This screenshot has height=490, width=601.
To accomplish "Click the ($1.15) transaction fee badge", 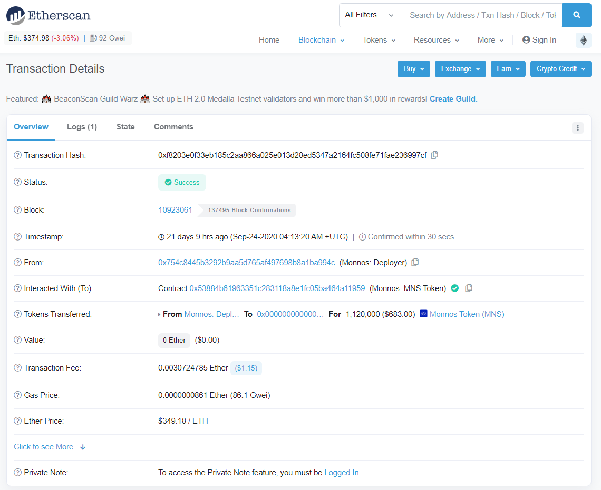I will [x=246, y=368].
